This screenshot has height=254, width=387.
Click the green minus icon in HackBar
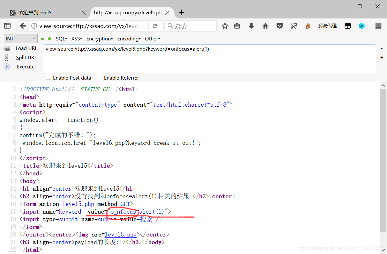click(x=43, y=39)
